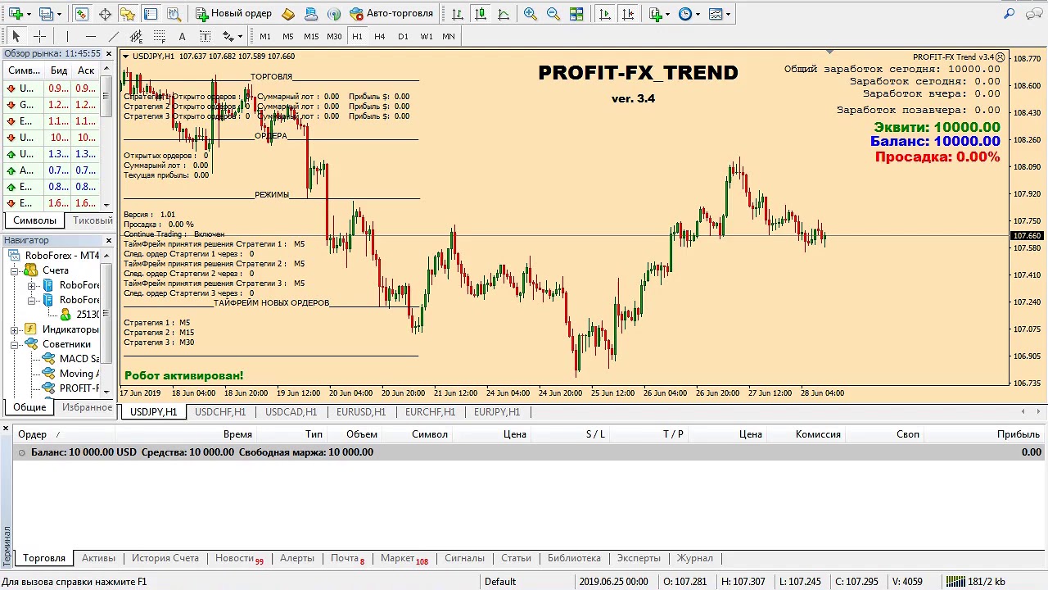The width and height of the screenshot is (1048, 590).
Task: Switch chart to candlesticks type
Action: (x=480, y=14)
